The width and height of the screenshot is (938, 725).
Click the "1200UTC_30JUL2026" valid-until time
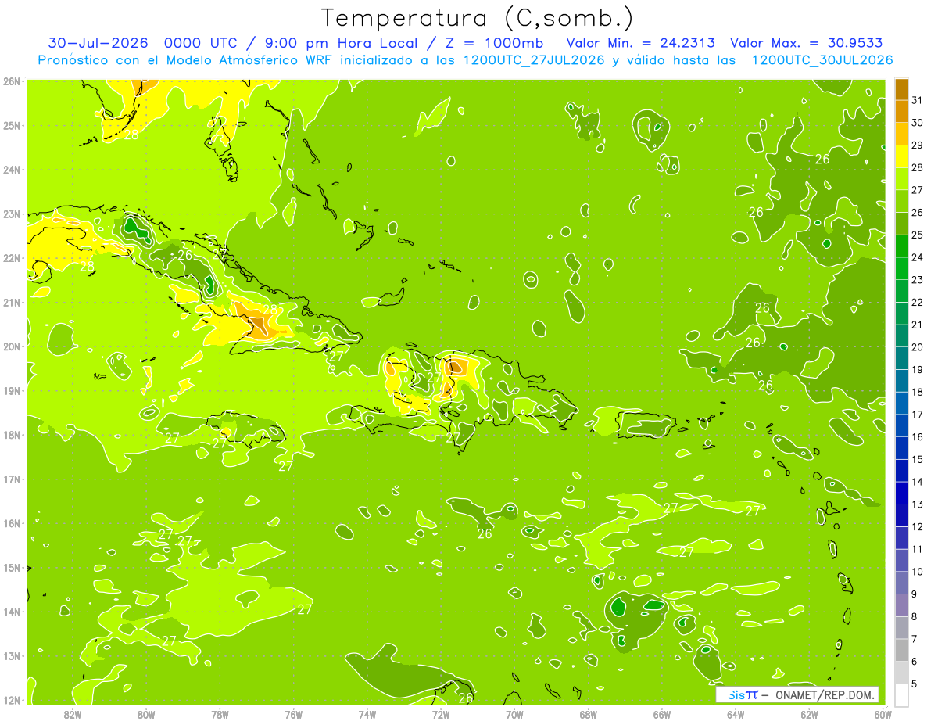(822, 60)
